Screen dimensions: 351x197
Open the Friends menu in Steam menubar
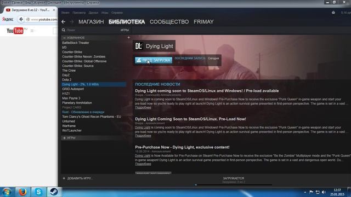[93, 13]
